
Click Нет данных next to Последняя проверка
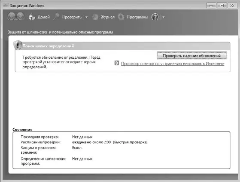tap(82, 137)
